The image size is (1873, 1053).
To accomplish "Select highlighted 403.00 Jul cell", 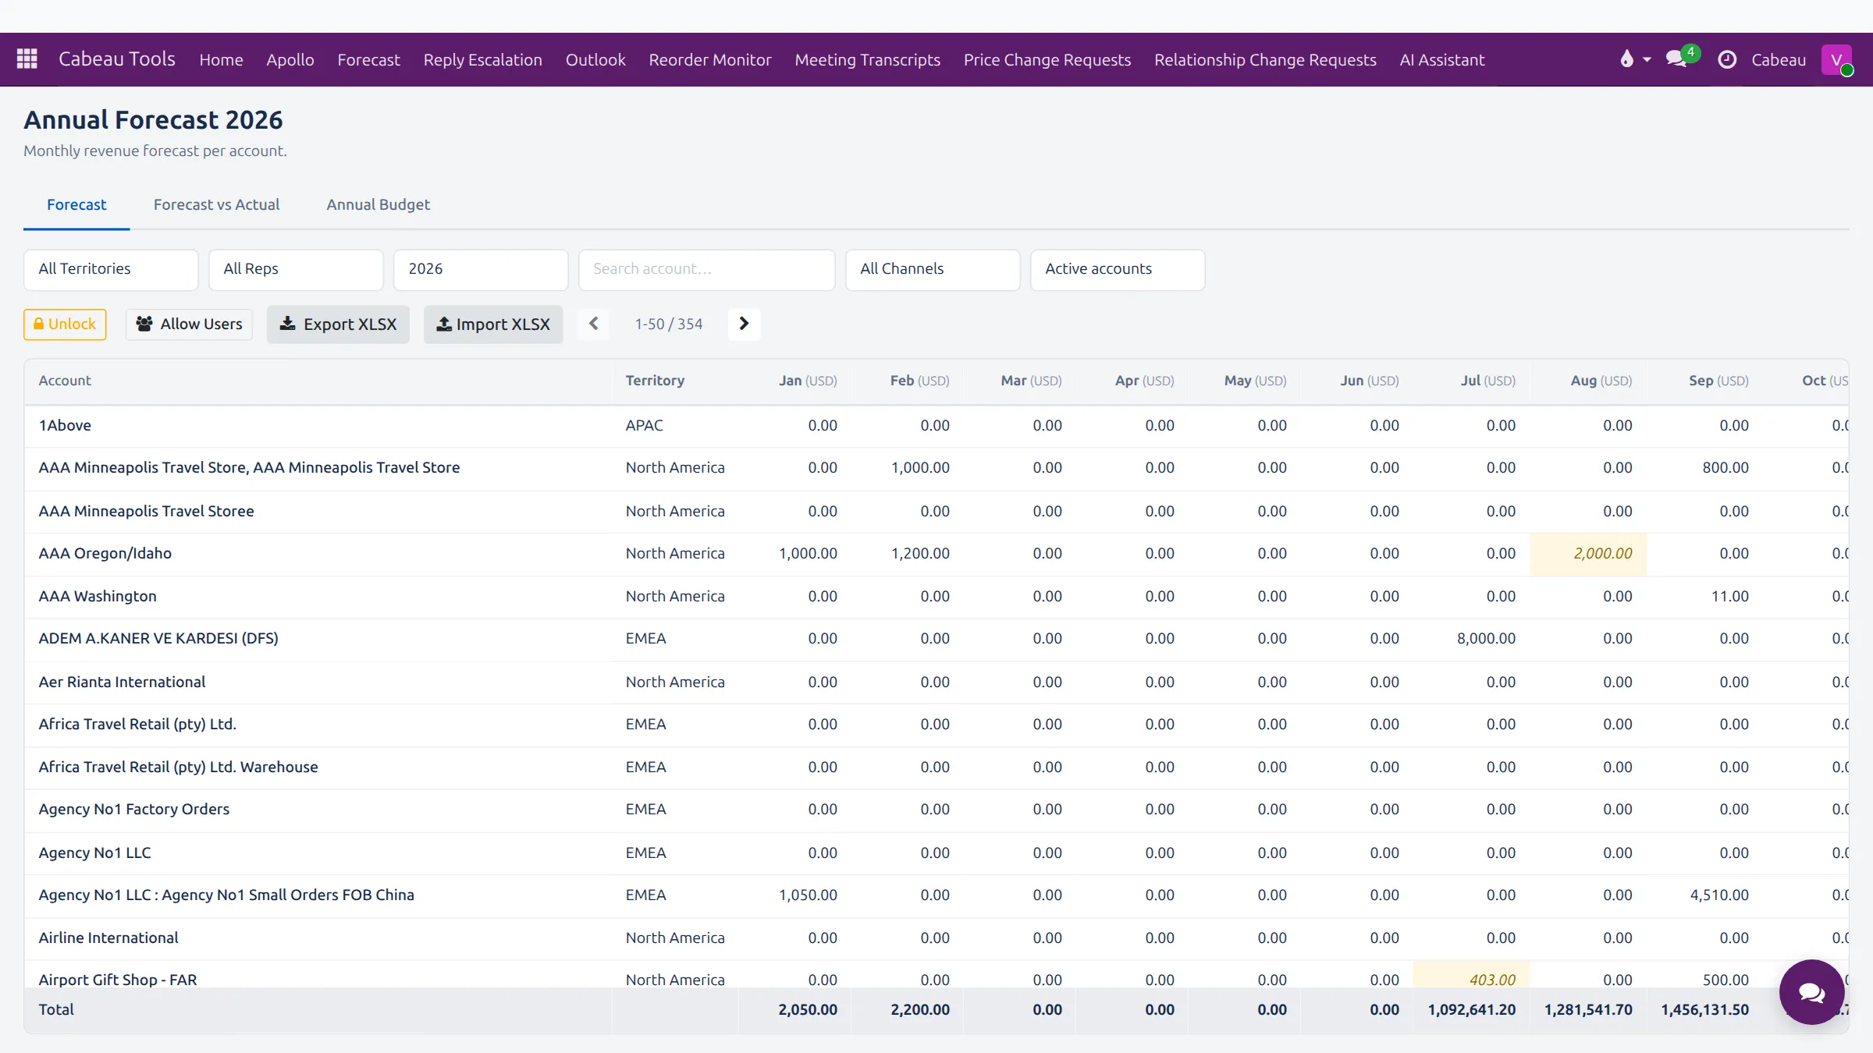I will [x=1471, y=975].
